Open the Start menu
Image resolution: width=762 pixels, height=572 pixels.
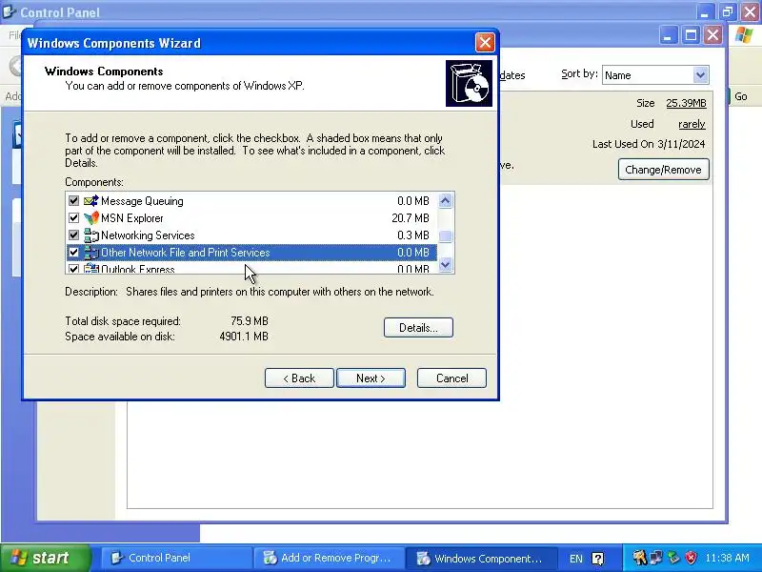click(46, 558)
